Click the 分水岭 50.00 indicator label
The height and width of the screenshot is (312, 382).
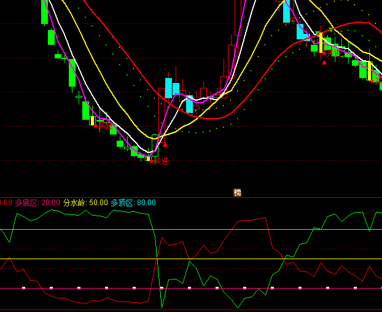85,203
